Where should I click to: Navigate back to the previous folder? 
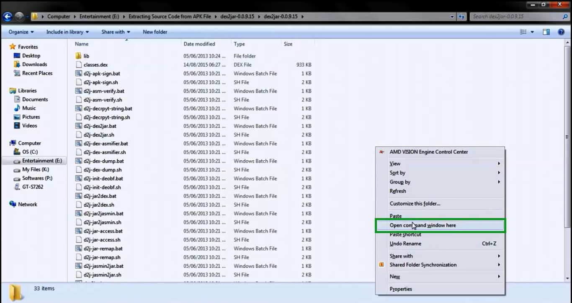click(x=8, y=16)
